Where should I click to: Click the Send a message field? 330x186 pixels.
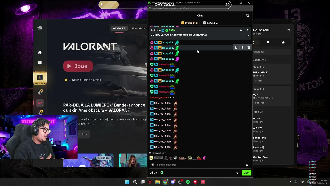click(200, 165)
